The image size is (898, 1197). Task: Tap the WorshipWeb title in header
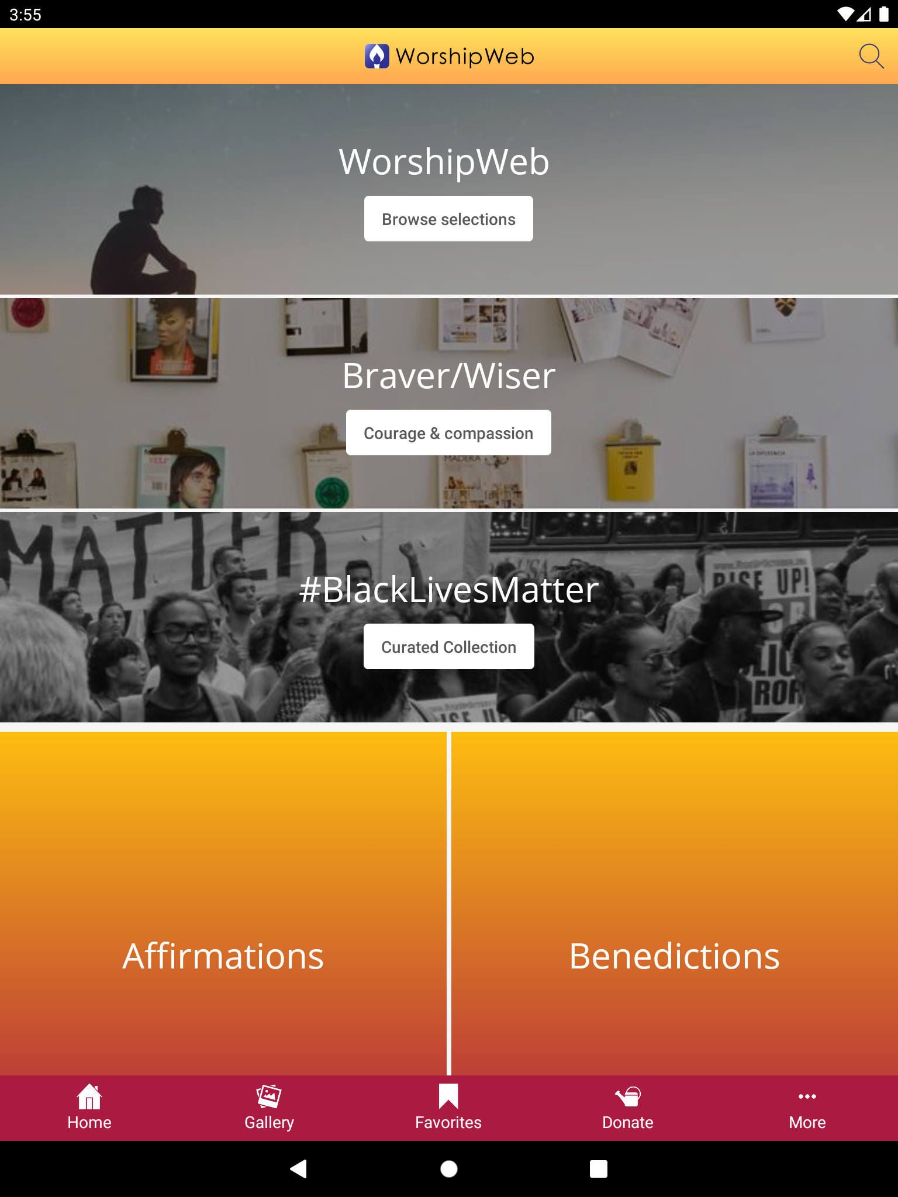(x=465, y=57)
